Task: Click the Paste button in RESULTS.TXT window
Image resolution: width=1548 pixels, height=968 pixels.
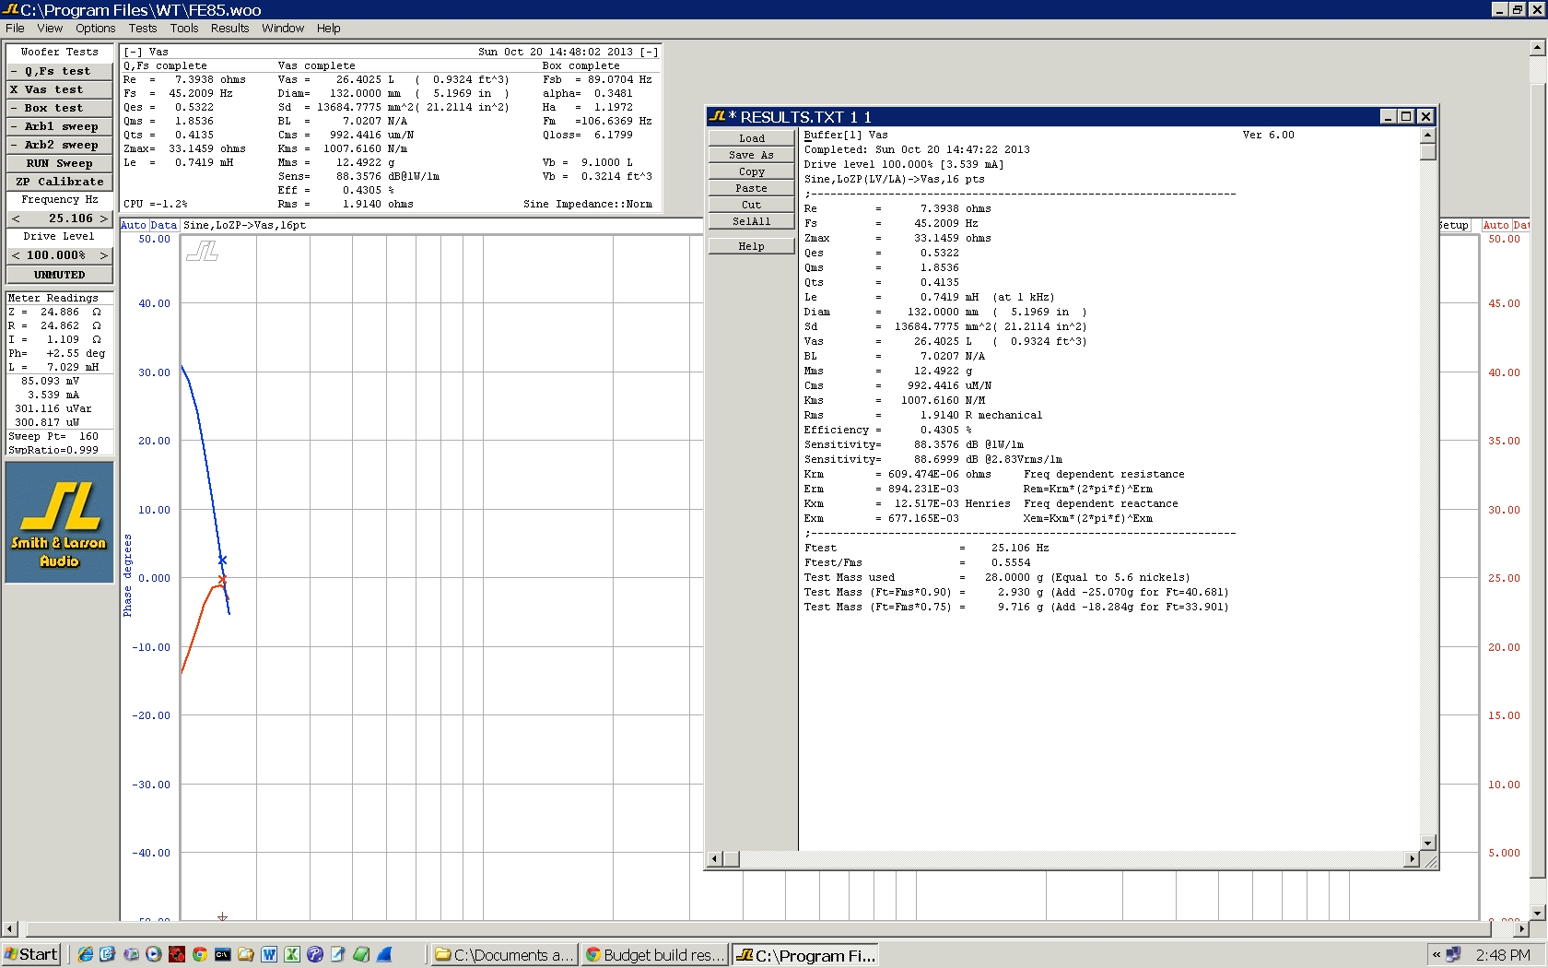Action: [x=751, y=188]
